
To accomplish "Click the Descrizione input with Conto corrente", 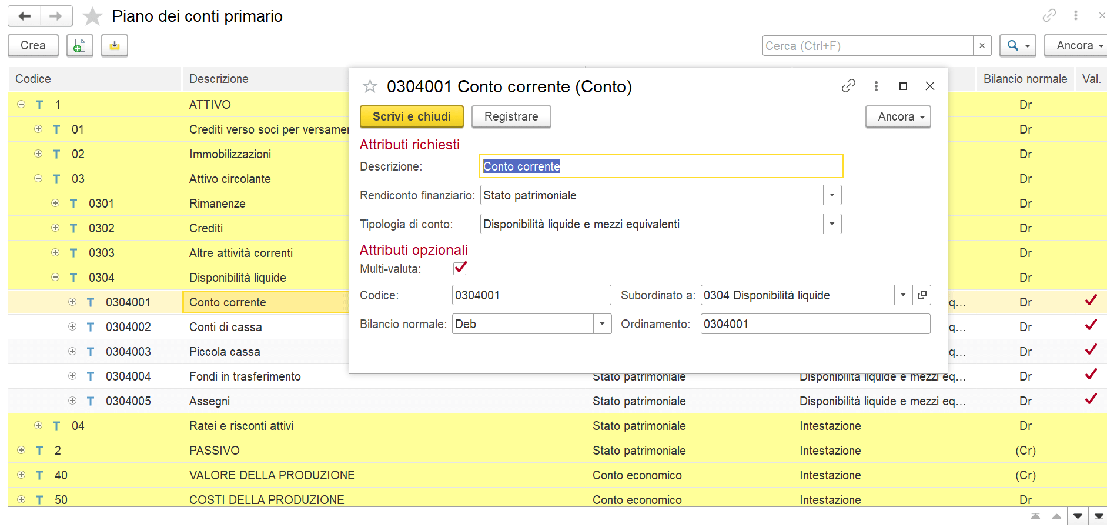I will [x=661, y=166].
